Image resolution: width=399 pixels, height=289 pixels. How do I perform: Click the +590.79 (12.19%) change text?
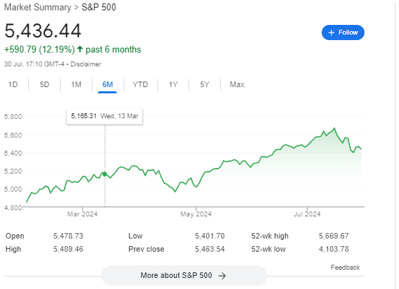pyautogui.click(x=40, y=50)
